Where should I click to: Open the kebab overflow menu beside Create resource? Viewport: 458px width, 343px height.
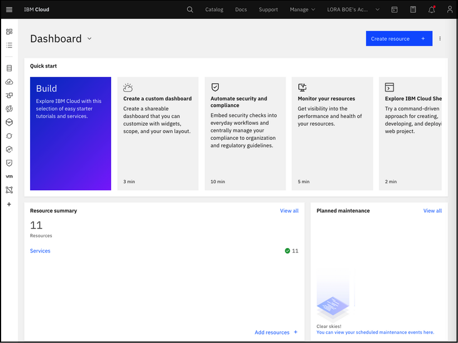pos(440,38)
